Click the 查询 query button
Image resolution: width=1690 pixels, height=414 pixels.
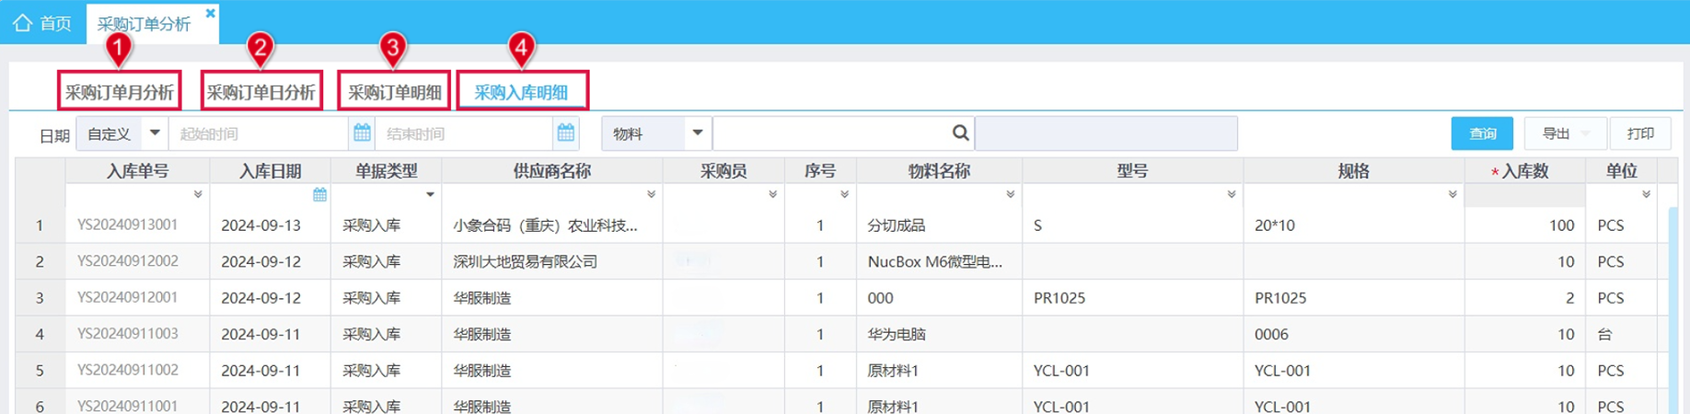(1482, 133)
